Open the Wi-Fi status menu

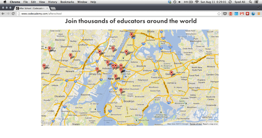(x=196, y=2)
